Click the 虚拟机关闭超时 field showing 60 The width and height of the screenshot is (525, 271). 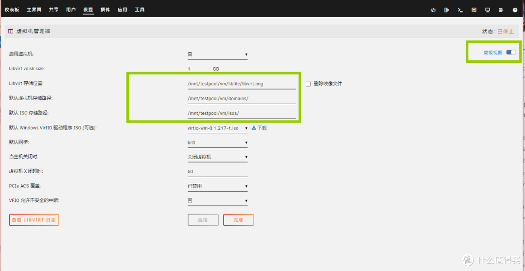(x=217, y=172)
